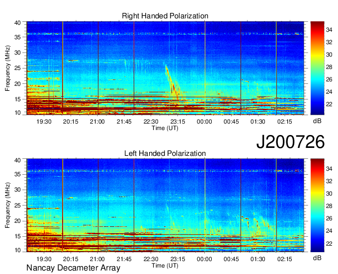This screenshot has height=274, width=338.
Task: Click 20:15 tick on Left Handed time axis
Action: click(x=71, y=259)
